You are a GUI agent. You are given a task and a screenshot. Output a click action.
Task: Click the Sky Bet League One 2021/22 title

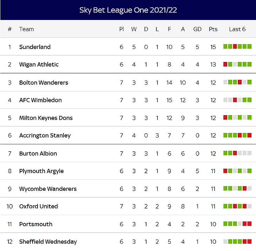(128, 10)
